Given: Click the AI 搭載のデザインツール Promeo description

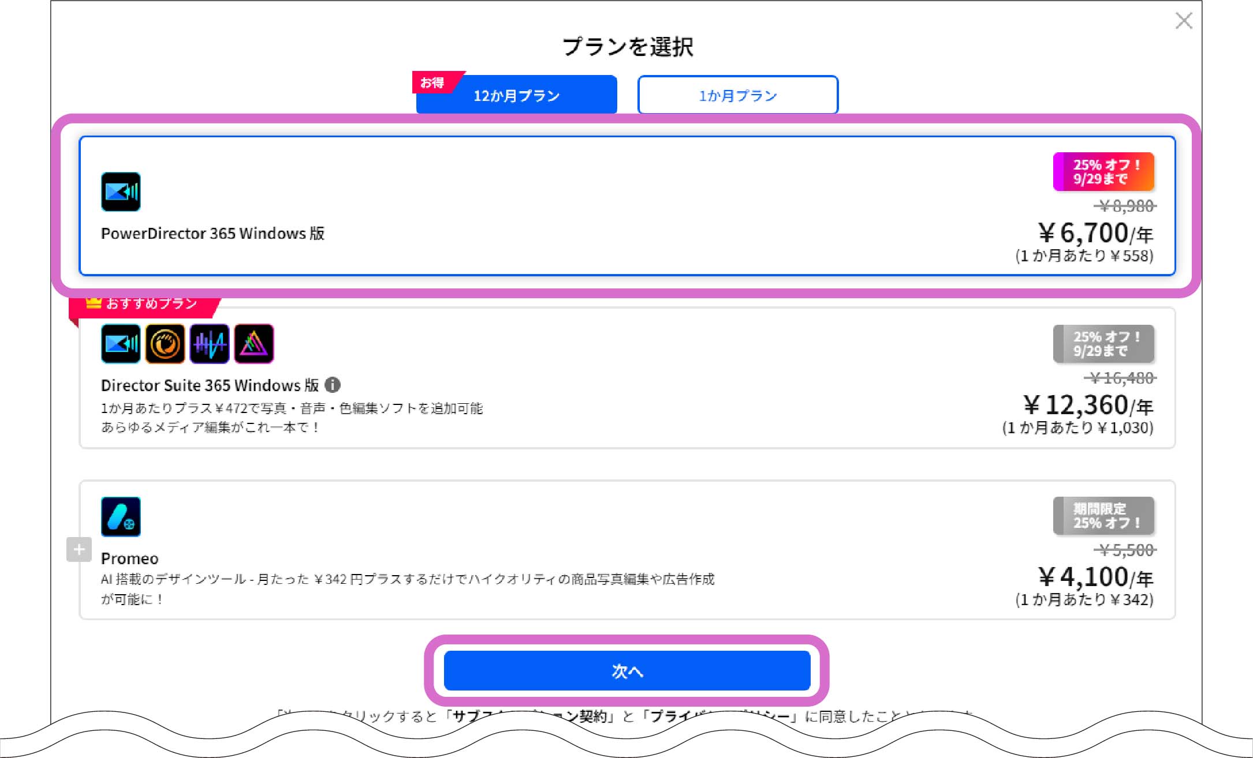Looking at the screenshot, I should pos(408,589).
